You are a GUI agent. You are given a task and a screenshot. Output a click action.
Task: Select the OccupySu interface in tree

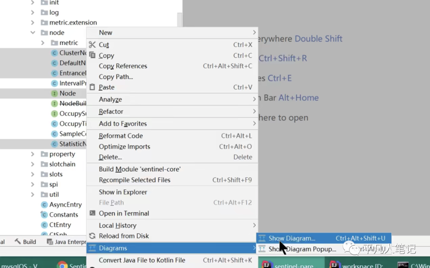tap(73, 113)
